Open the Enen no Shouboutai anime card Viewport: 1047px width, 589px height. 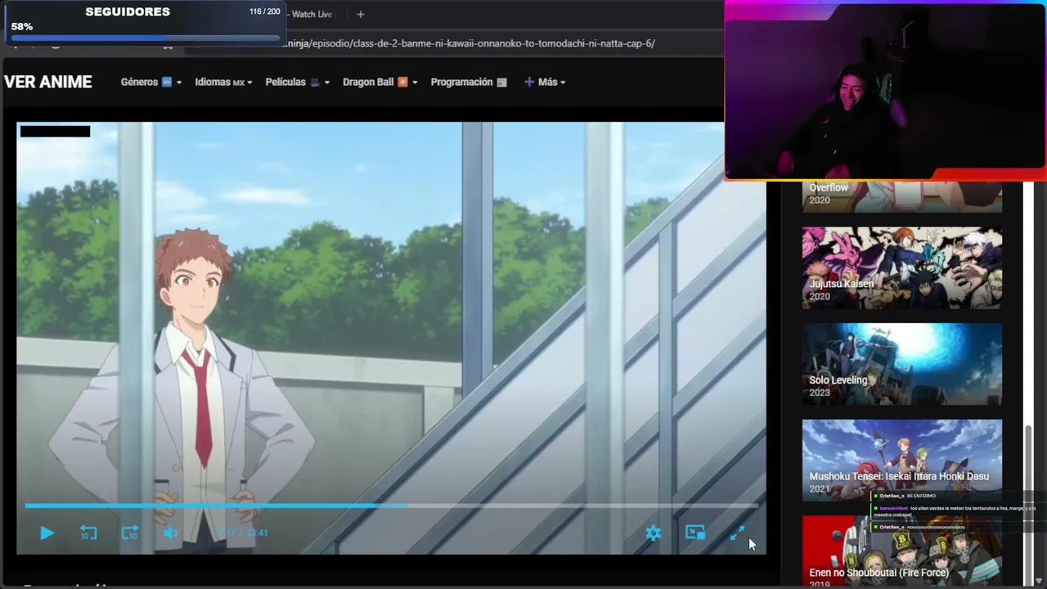point(902,551)
